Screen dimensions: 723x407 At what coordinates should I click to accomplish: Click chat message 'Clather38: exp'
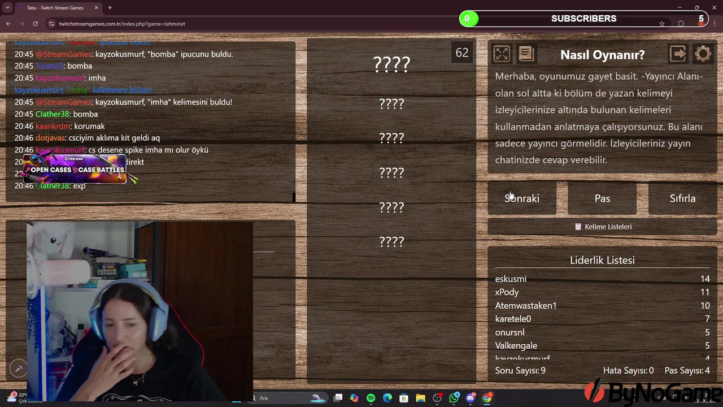[x=50, y=186]
